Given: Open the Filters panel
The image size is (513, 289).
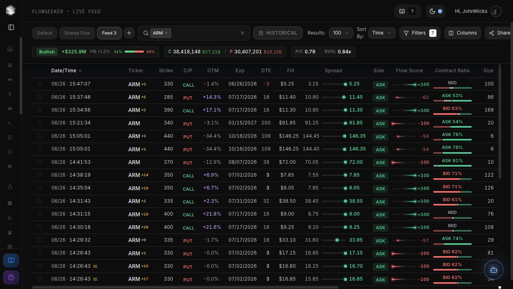Looking at the screenshot, I should 420,33.
